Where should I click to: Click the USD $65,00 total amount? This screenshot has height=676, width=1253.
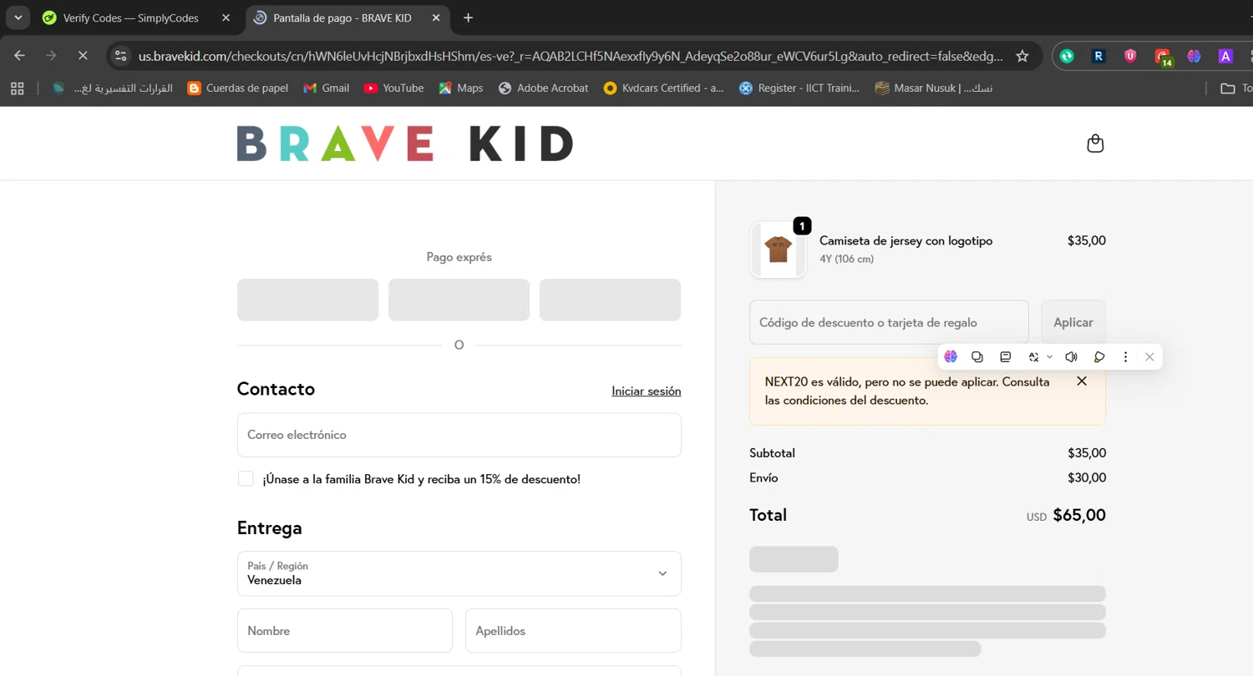click(x=1066, y=515)
